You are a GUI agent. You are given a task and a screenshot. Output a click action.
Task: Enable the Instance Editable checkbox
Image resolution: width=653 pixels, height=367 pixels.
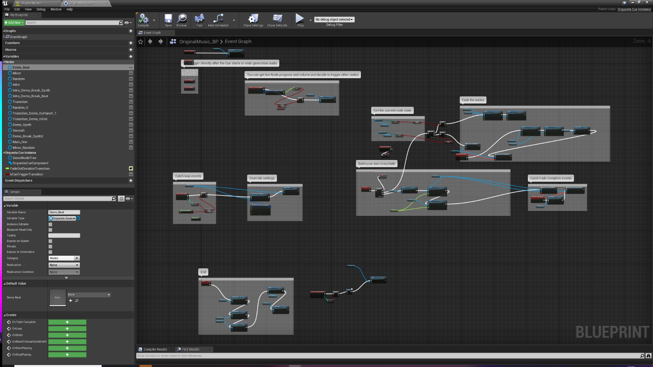tap(50, 224)
